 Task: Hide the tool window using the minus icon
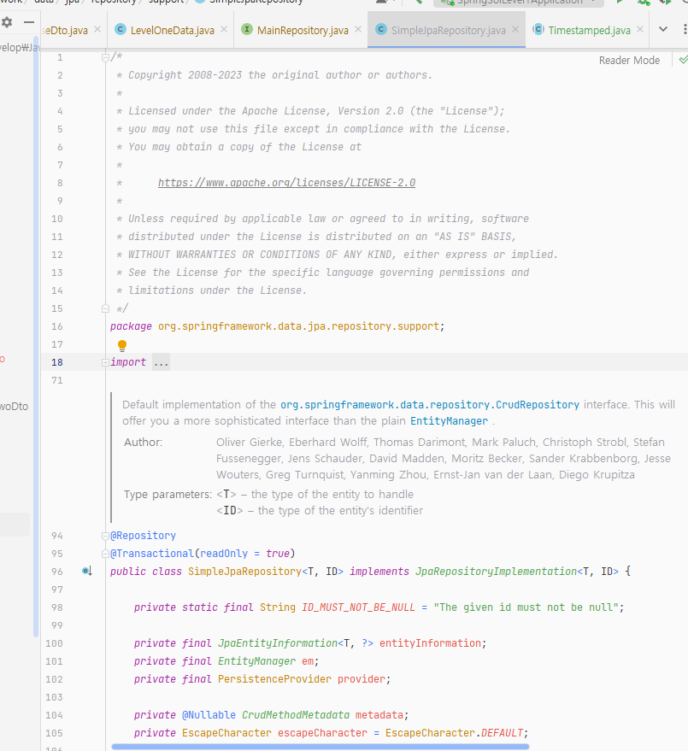[x=28, y=23]
